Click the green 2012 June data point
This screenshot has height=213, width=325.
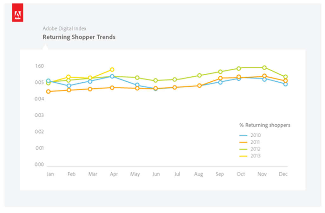(x=156, y=80)
